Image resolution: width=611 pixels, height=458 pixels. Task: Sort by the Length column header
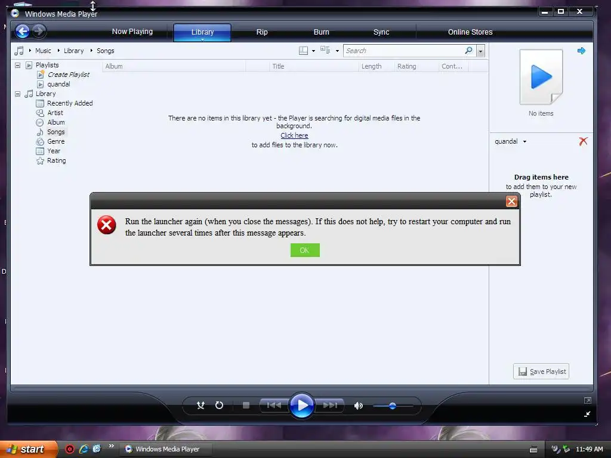pyautogui.click(x=377, y=66)
